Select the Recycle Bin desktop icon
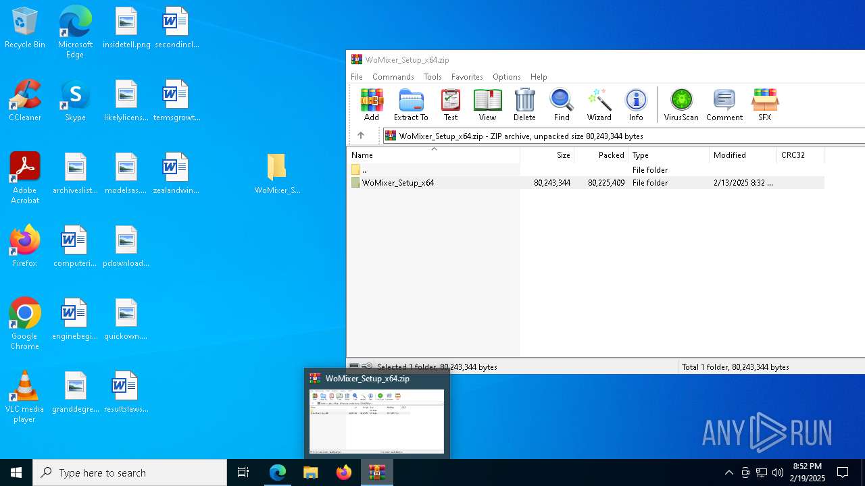This screenshot has width=865, height=486. pos(25,28)
